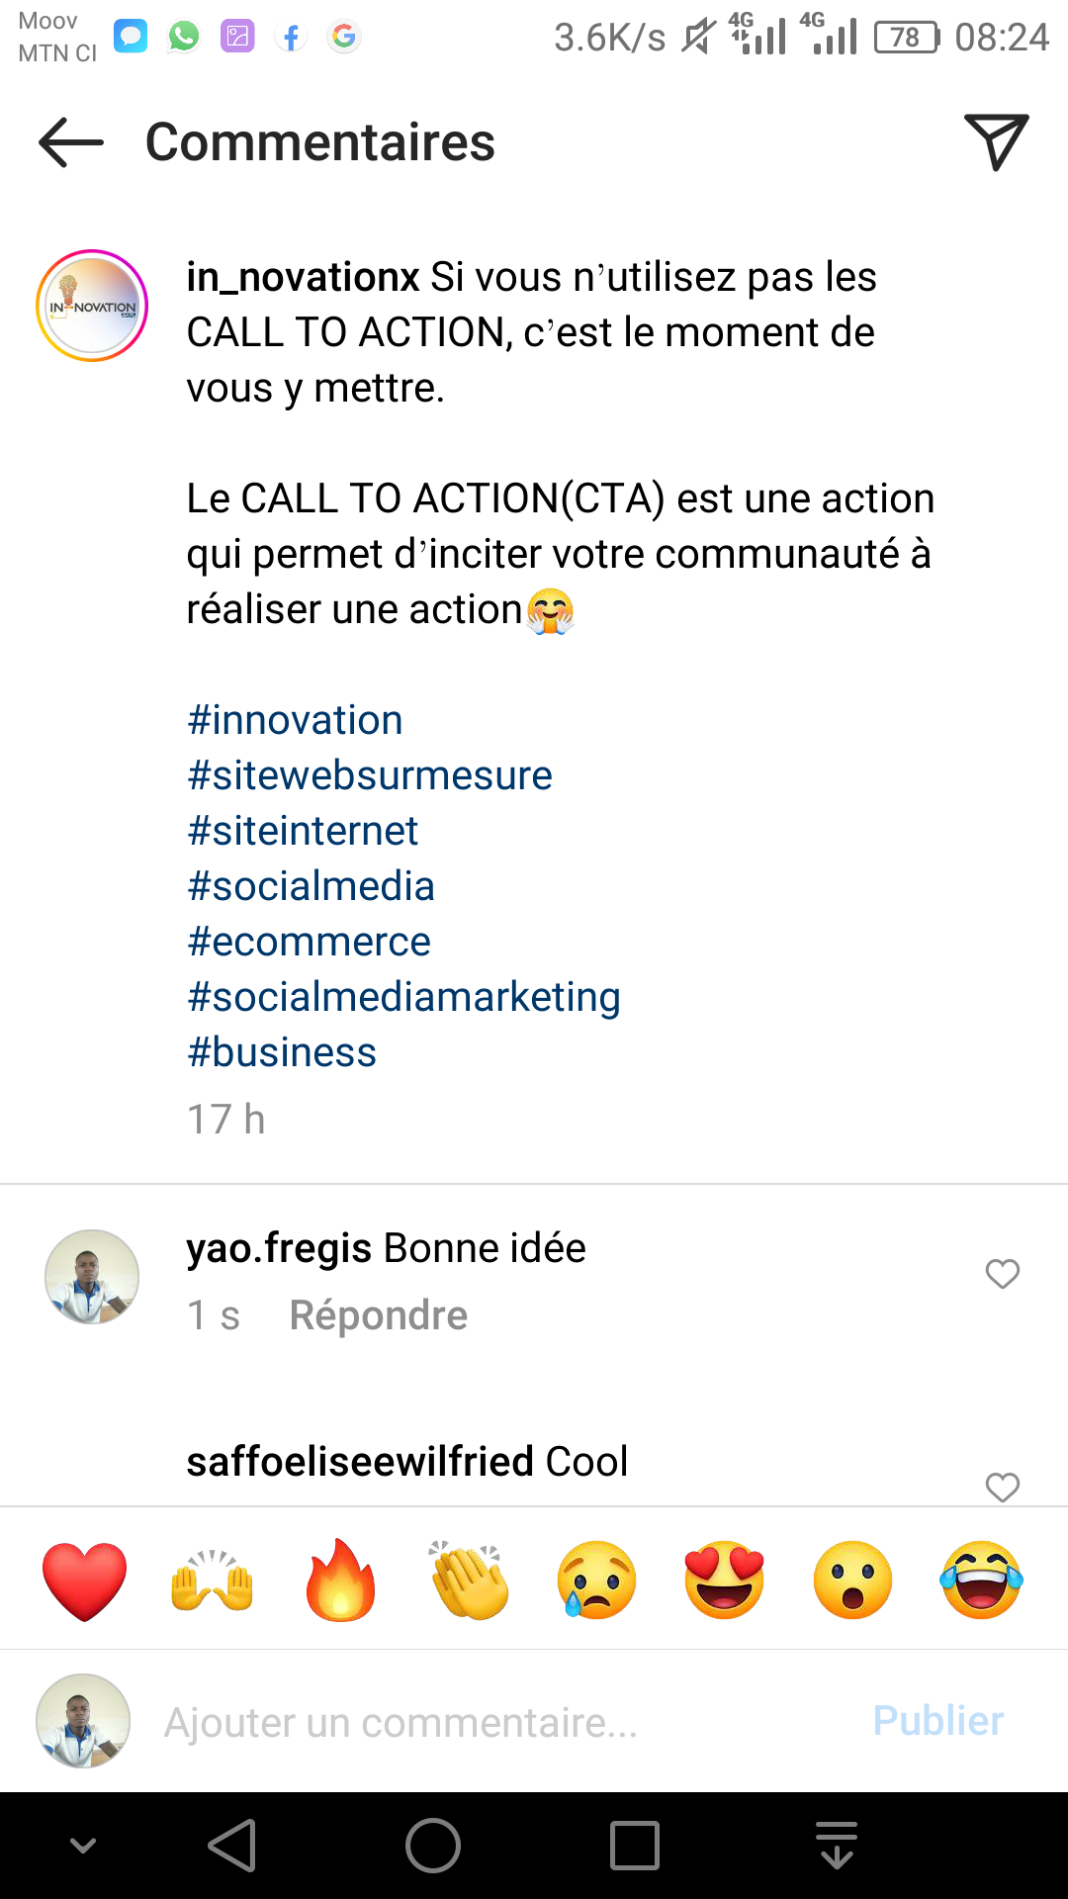Insert the fire emoji
This screenshot has height=1899, width=1068.
tap(340, 1581)
